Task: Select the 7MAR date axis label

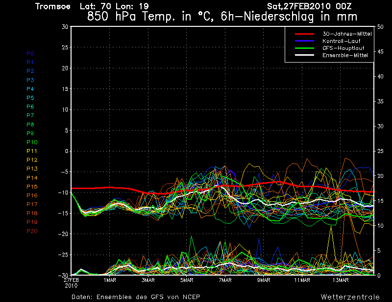Action: click(225, 280)
